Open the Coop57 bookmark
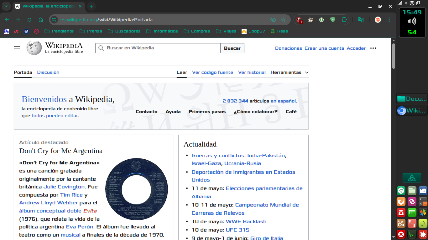428x240 pixels. coord(253,31)
